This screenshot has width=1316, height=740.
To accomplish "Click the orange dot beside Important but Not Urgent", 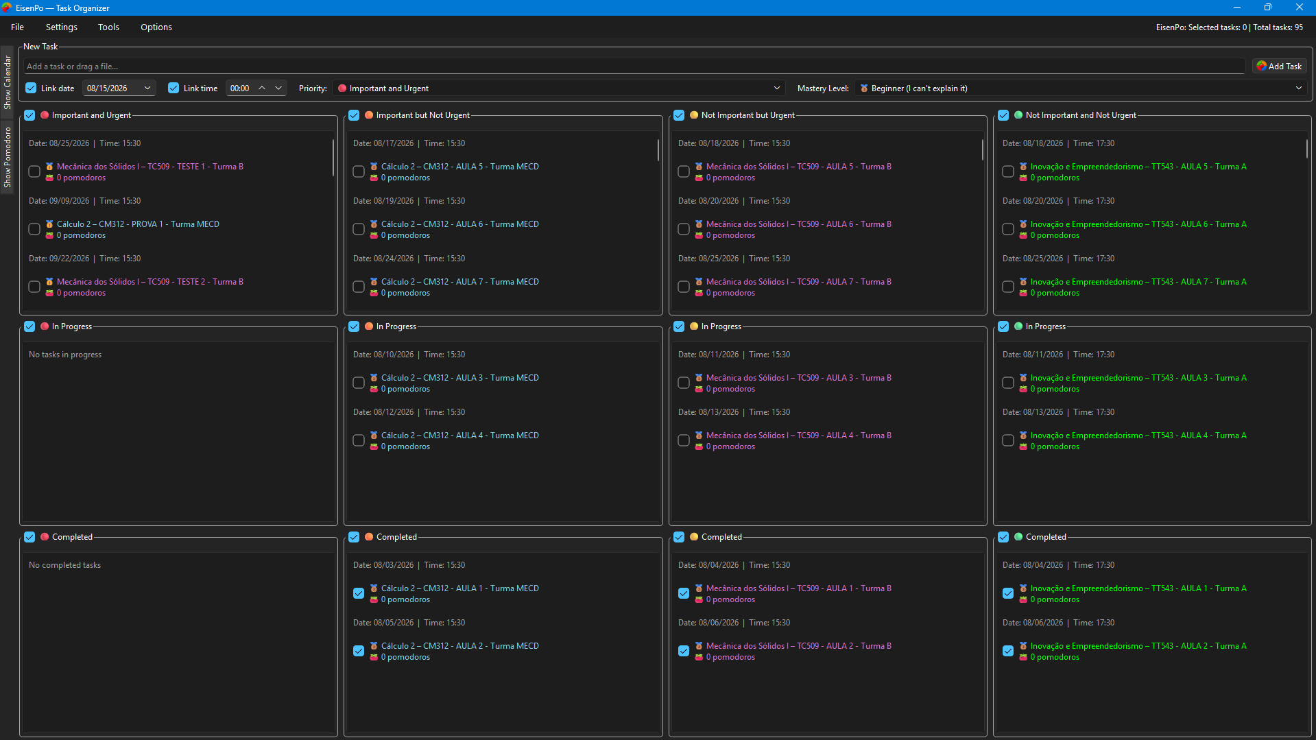I will click(x=369, y=115).
